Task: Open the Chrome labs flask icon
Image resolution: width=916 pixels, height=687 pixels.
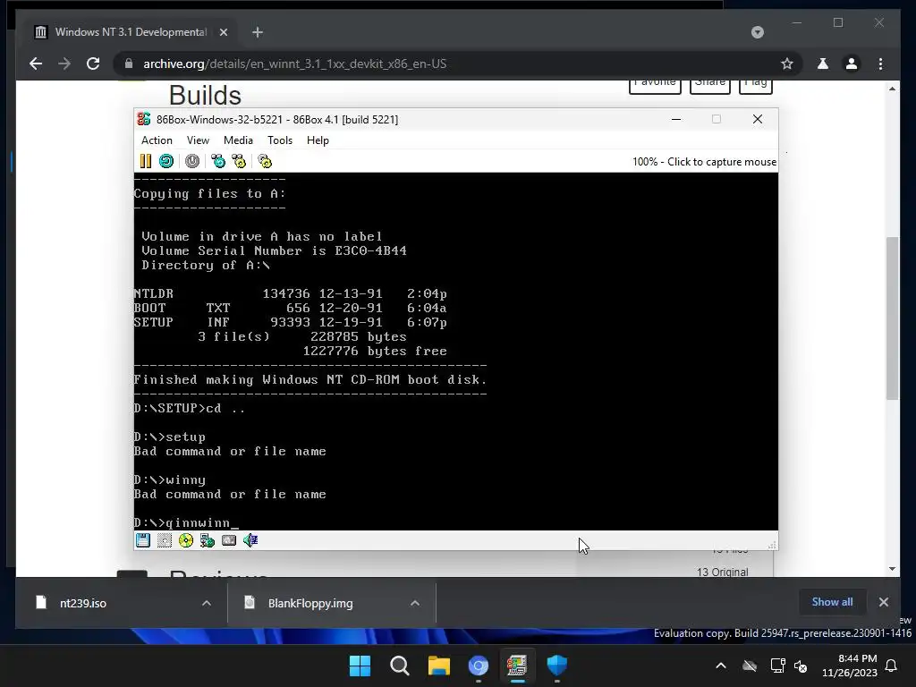Action: [823, 64]
